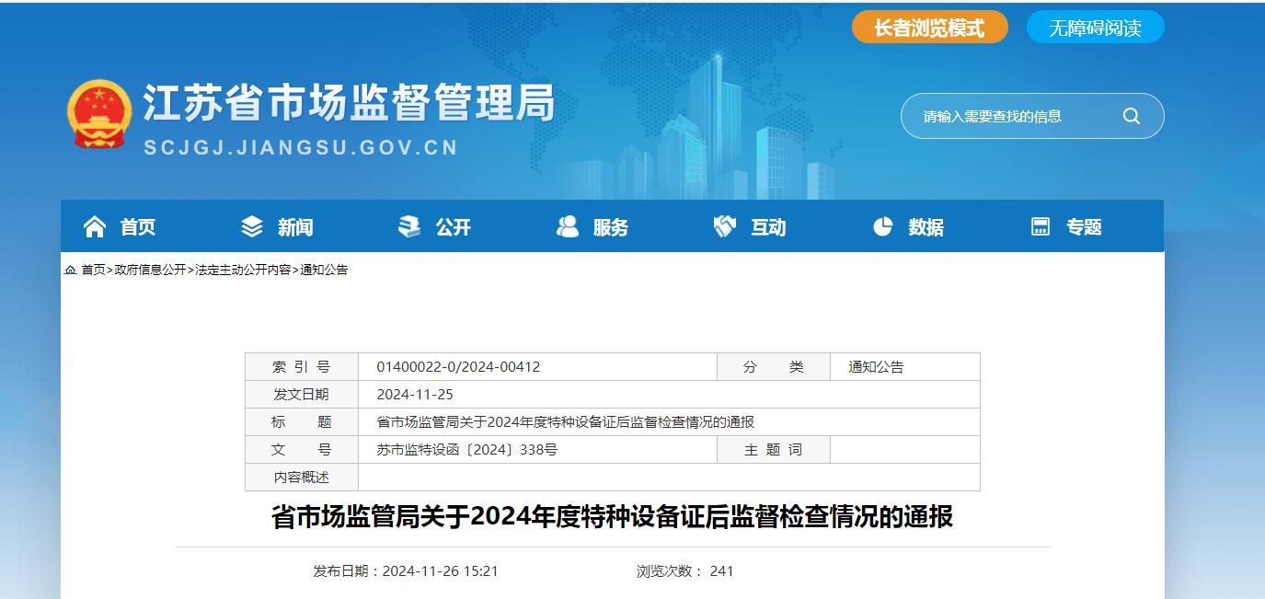Open the 服务 navigation menu
Viewport: 1265px width, 599px height.
pos(611,227)
